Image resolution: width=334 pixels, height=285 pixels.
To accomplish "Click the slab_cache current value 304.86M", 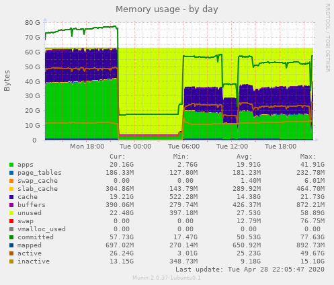I will (120, 189).
